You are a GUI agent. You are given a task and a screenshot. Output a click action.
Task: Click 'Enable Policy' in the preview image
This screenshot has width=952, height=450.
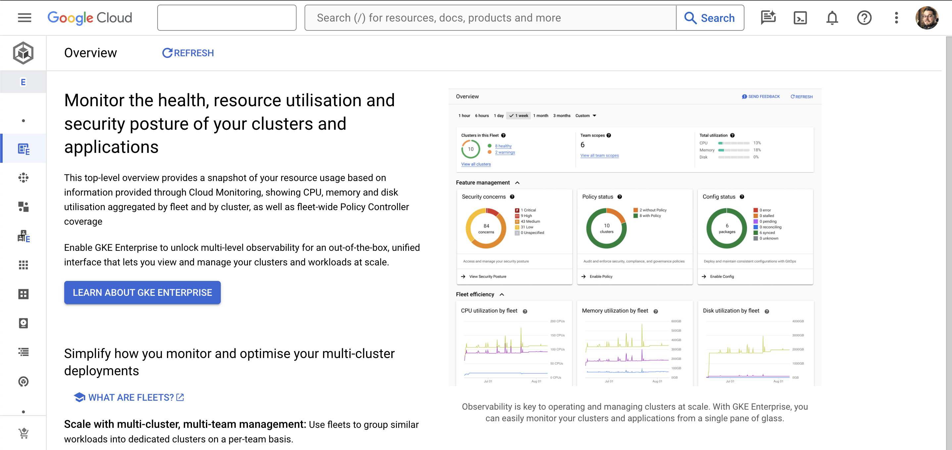point(601,276)
